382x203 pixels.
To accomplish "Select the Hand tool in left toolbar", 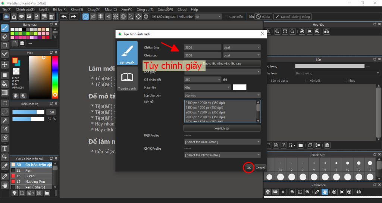I will [4, 185].
